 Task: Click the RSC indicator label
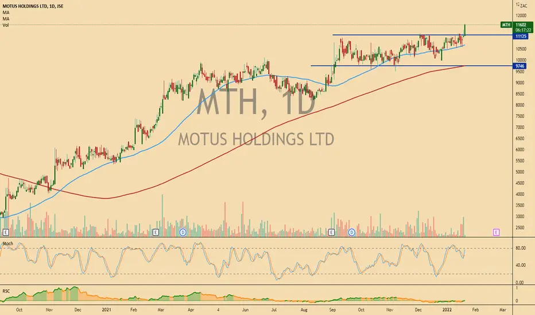(x=6, y=291)
